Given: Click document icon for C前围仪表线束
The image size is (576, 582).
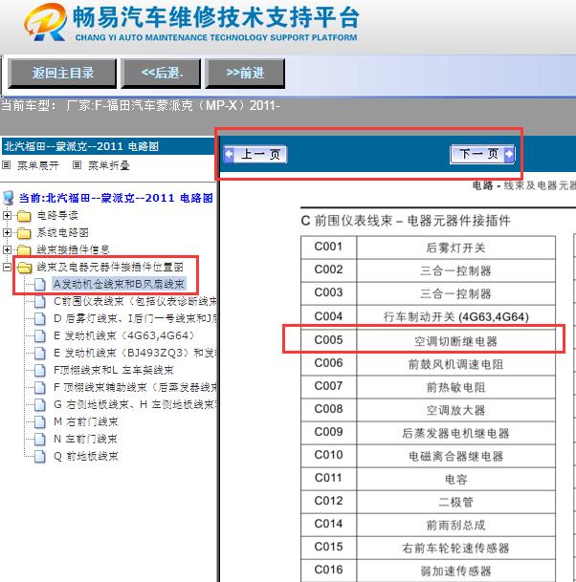Looking at the screenshot, I should click(x=40, y=301).
